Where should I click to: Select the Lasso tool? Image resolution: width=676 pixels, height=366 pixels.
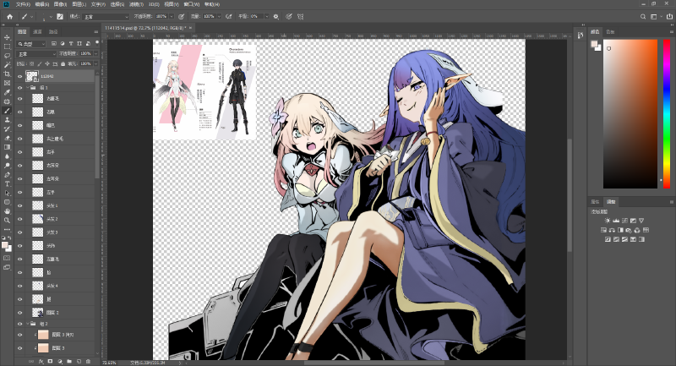(7, 56)
